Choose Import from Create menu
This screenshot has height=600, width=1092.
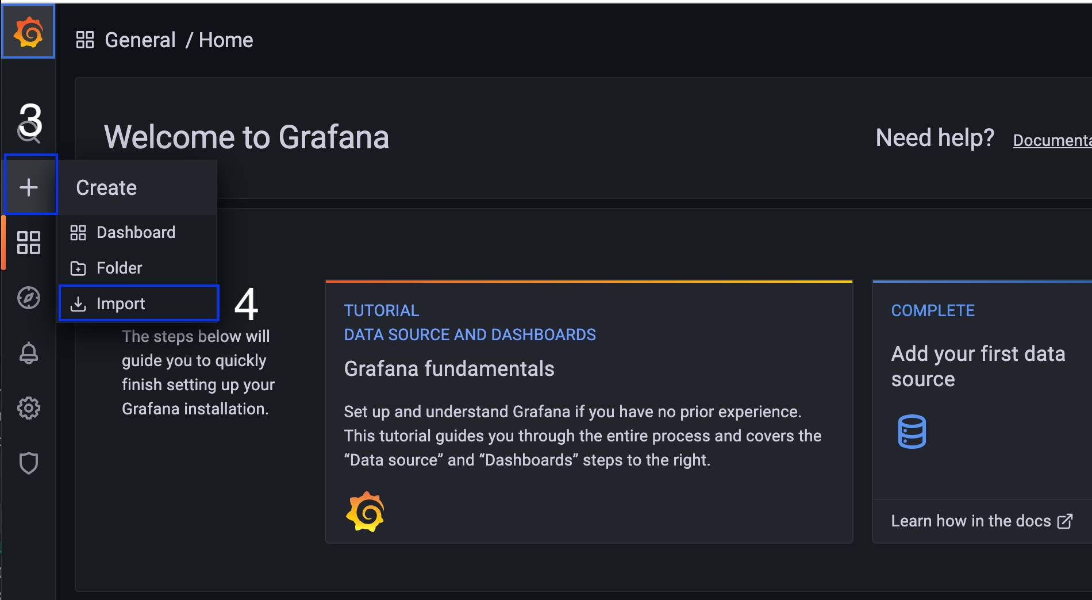tap(121, 303)
